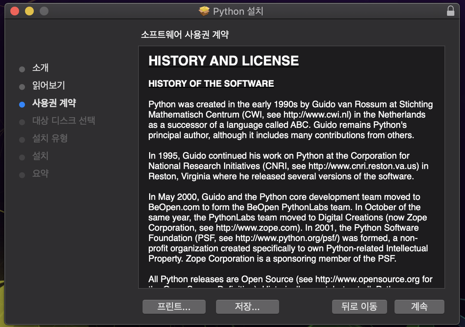Click the 계속 (Continue) button

[419, 307]
